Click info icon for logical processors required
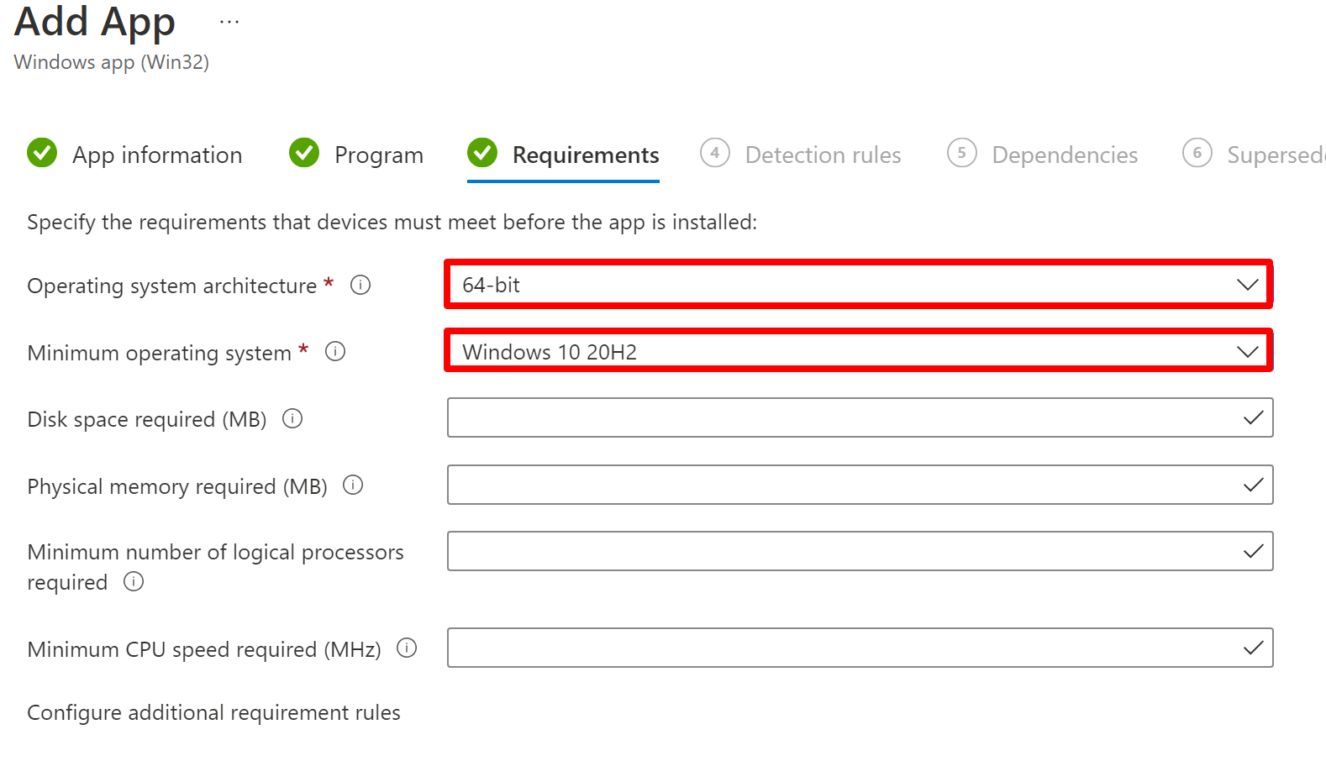Viewport: 1326px width, 761px height. coord(134,581)
